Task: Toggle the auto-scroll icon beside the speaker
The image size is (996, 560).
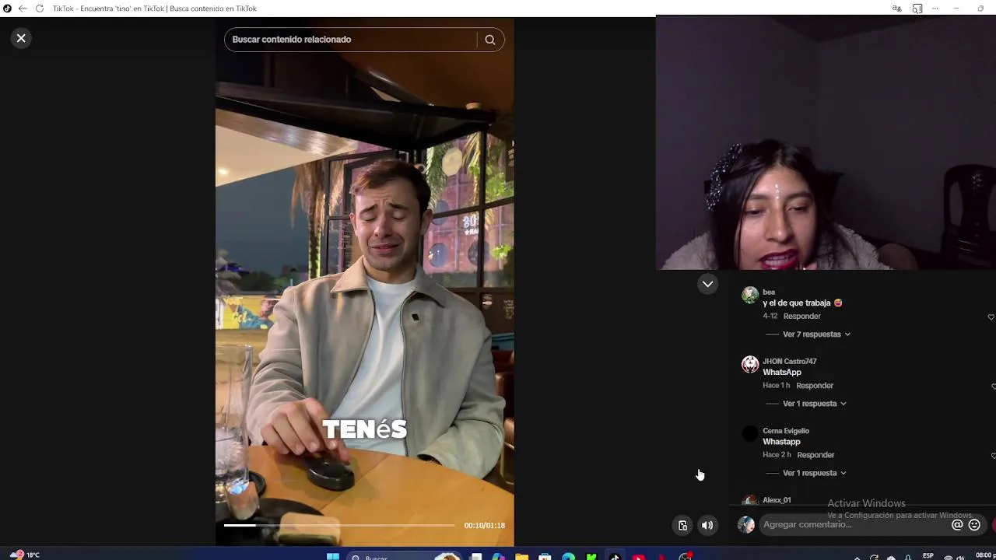Action: [682, 525]
